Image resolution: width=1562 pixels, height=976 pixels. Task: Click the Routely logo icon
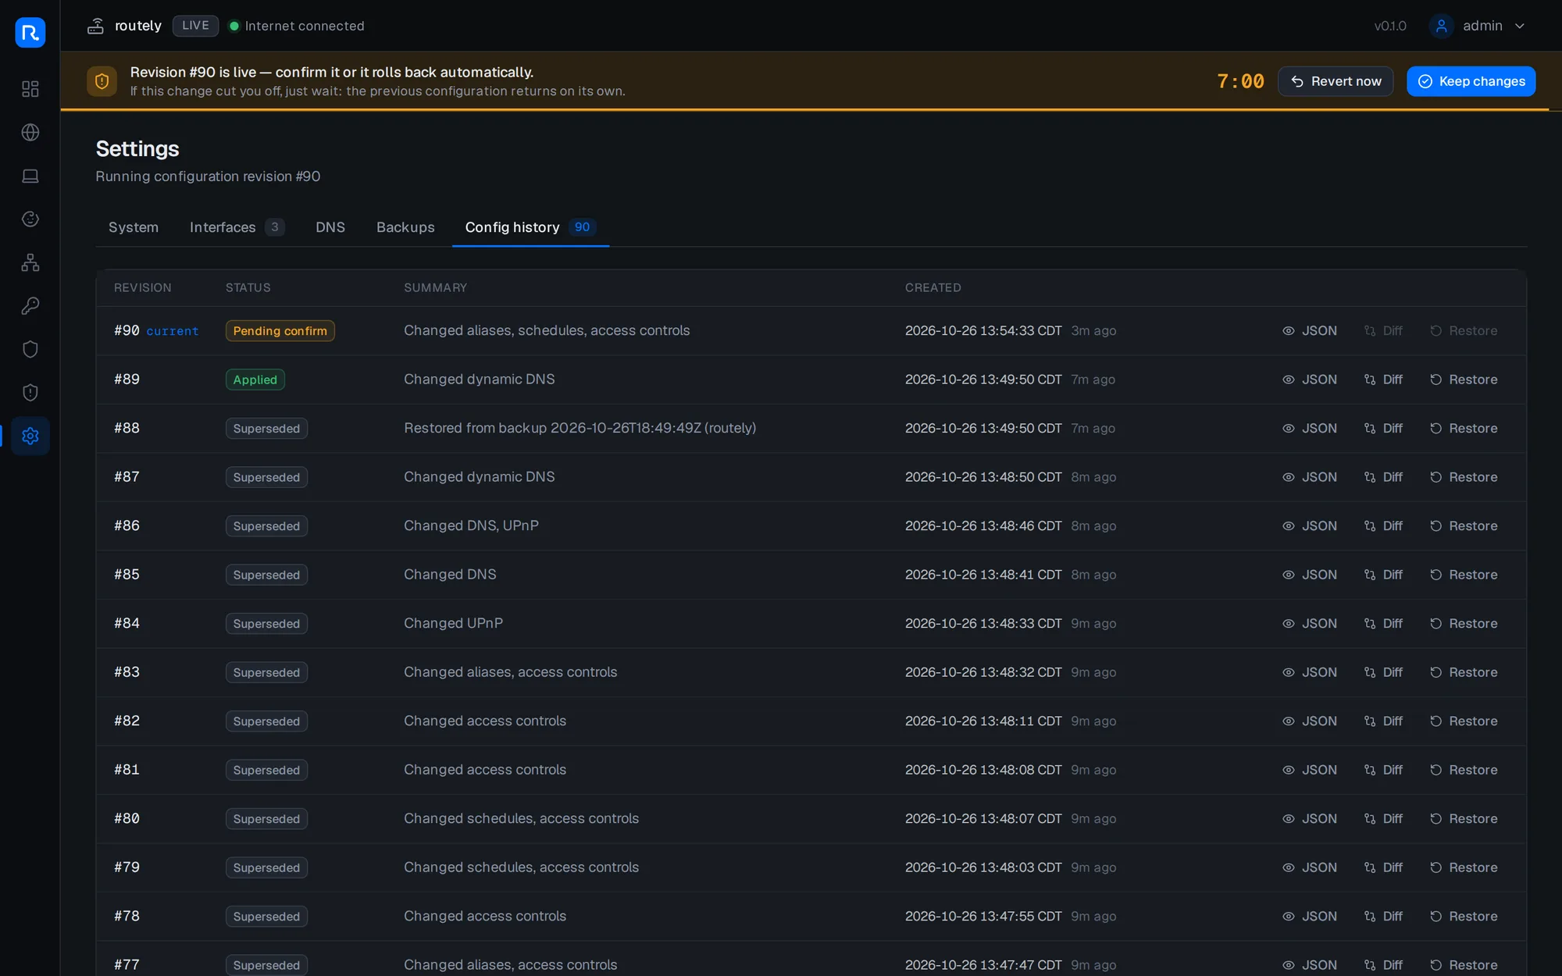(30, 33)
